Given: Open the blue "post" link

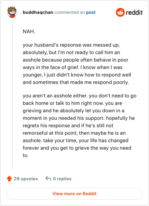Looking at the screenshot, I should [91, 12].
